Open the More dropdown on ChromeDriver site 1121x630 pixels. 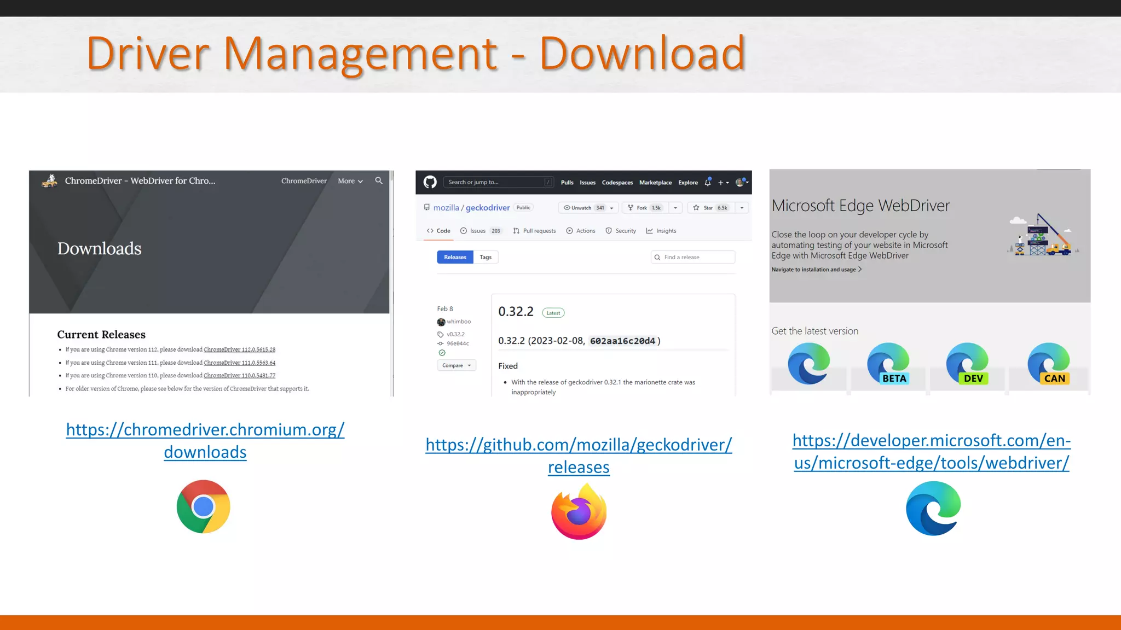click(350, 181)
